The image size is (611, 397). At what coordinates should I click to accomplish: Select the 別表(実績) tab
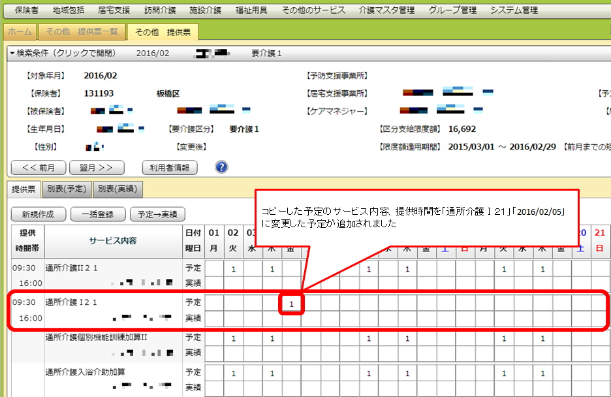117,189
